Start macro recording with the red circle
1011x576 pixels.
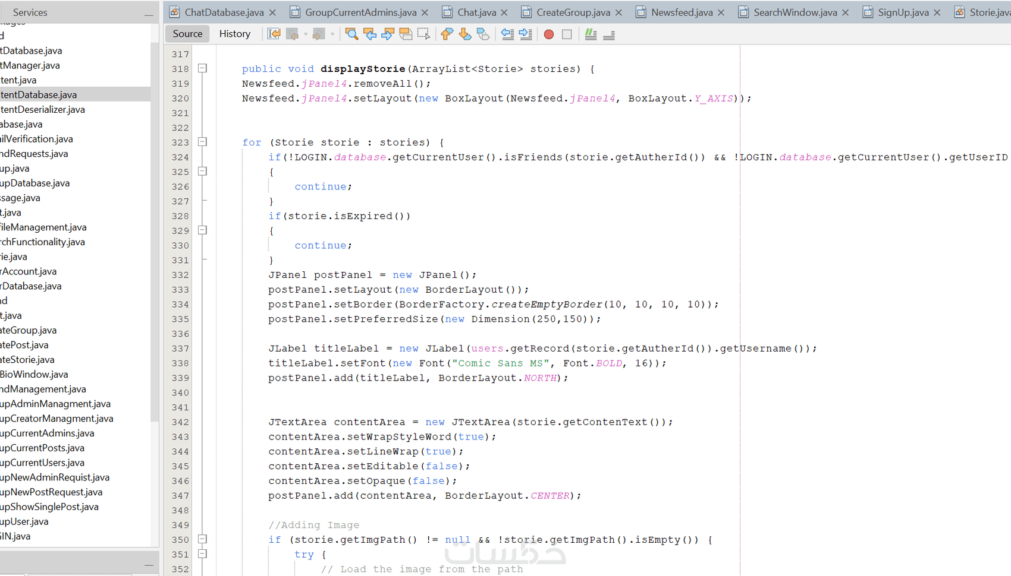(x=549, y=34)
